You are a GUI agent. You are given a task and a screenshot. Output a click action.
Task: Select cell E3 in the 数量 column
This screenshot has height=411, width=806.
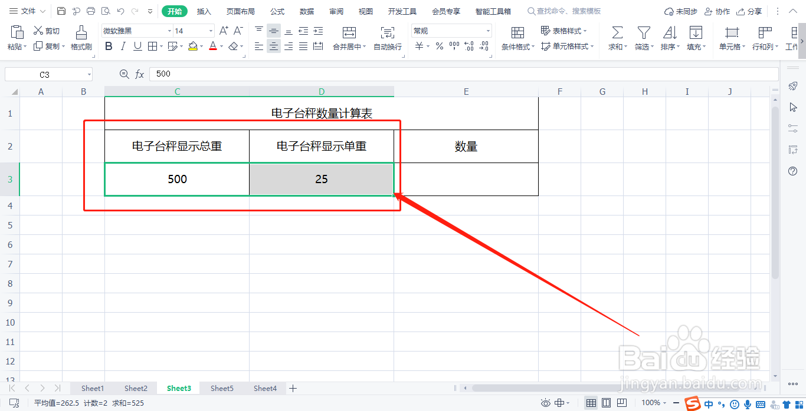pyautogui.click(x=466, y=179)
